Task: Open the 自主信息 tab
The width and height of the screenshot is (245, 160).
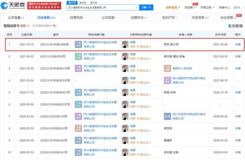Action: pos(228,18)
